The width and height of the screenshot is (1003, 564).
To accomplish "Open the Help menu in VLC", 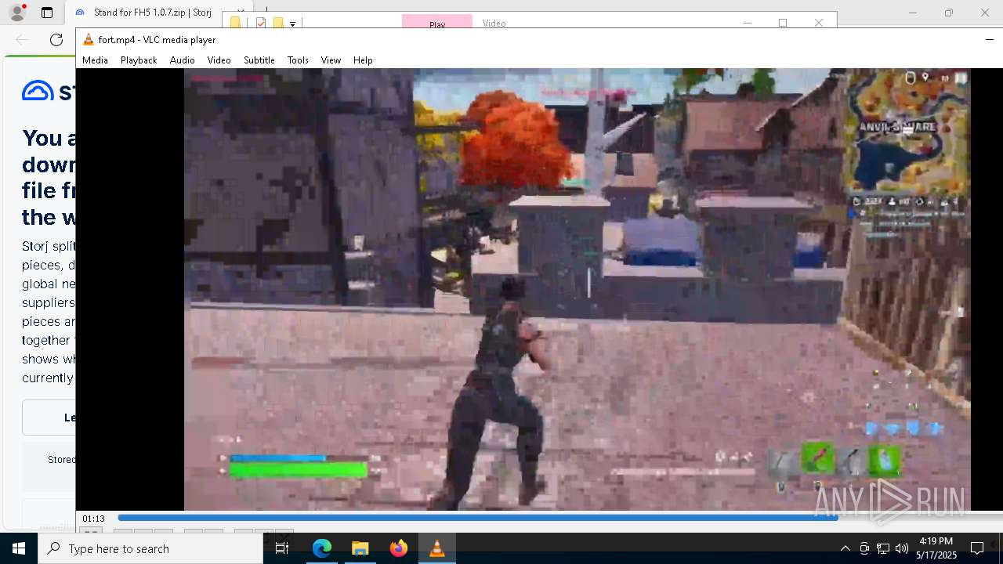I will (x=363, y=60).
